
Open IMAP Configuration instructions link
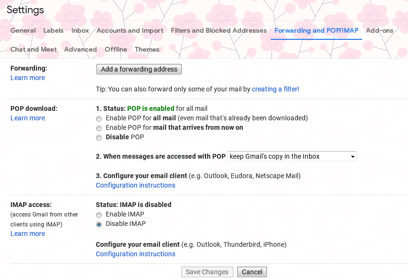point(135,254)
